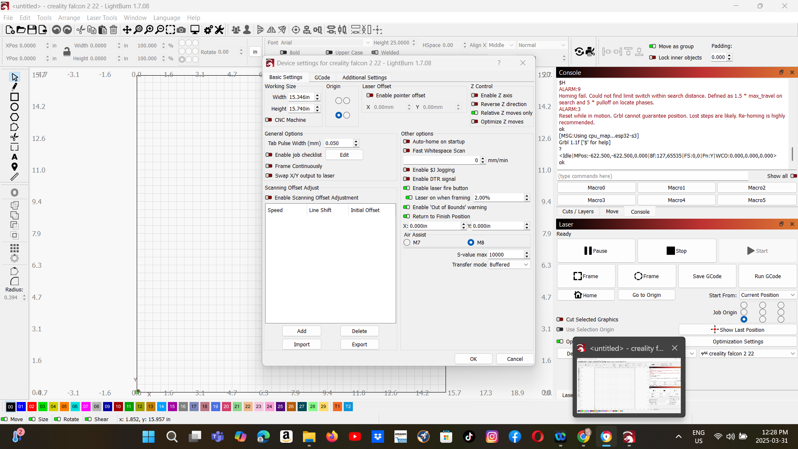Viewport: 798px width, 449px height.
Task: Click the Undo toolbar icon
Action: click(57, 30)
